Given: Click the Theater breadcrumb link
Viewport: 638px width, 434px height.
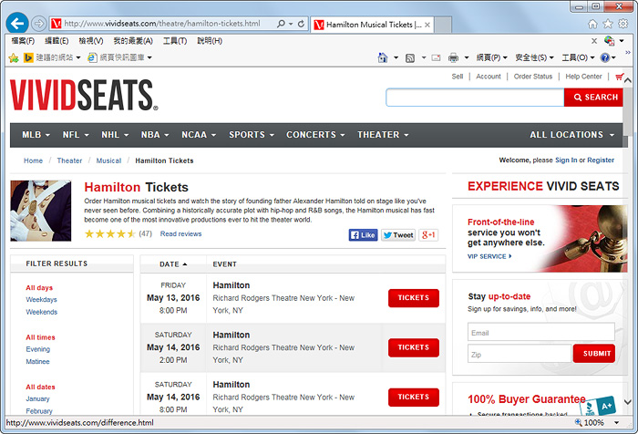Looking at the screenshot, I should click(69, 160).
